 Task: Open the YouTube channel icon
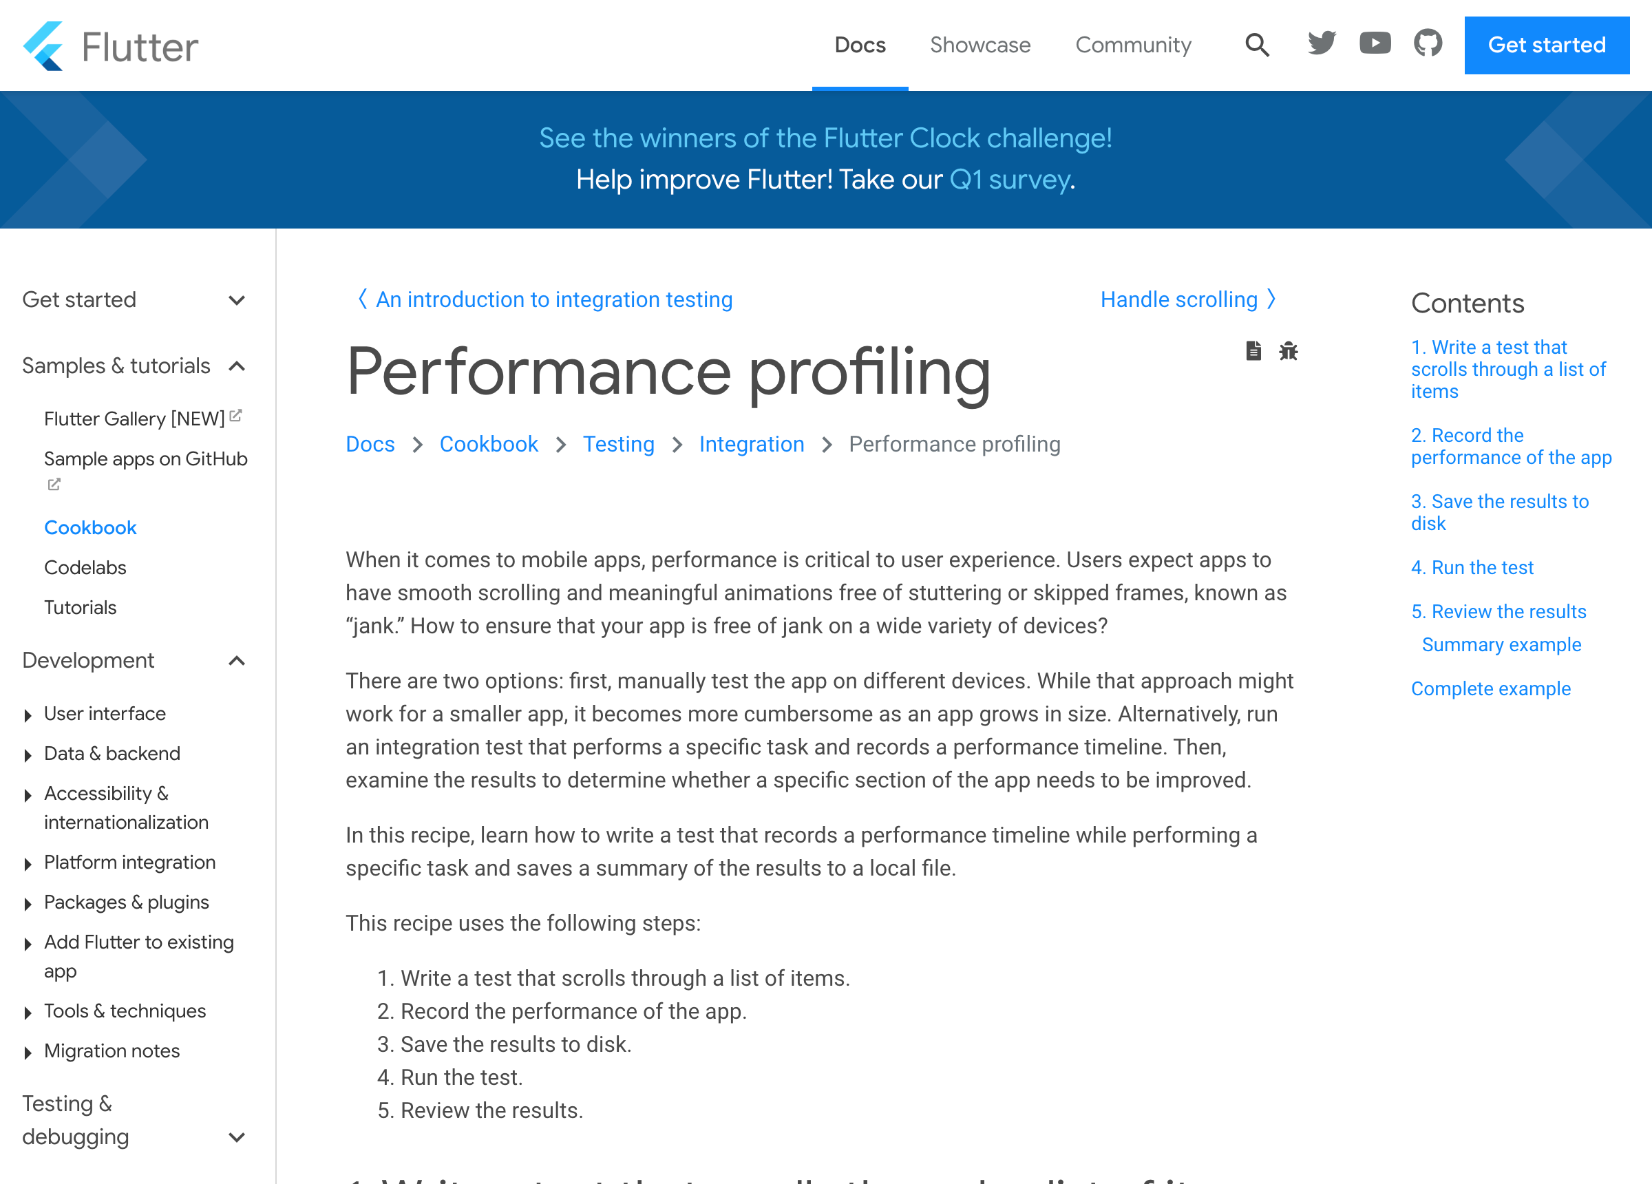[1375, 44]
